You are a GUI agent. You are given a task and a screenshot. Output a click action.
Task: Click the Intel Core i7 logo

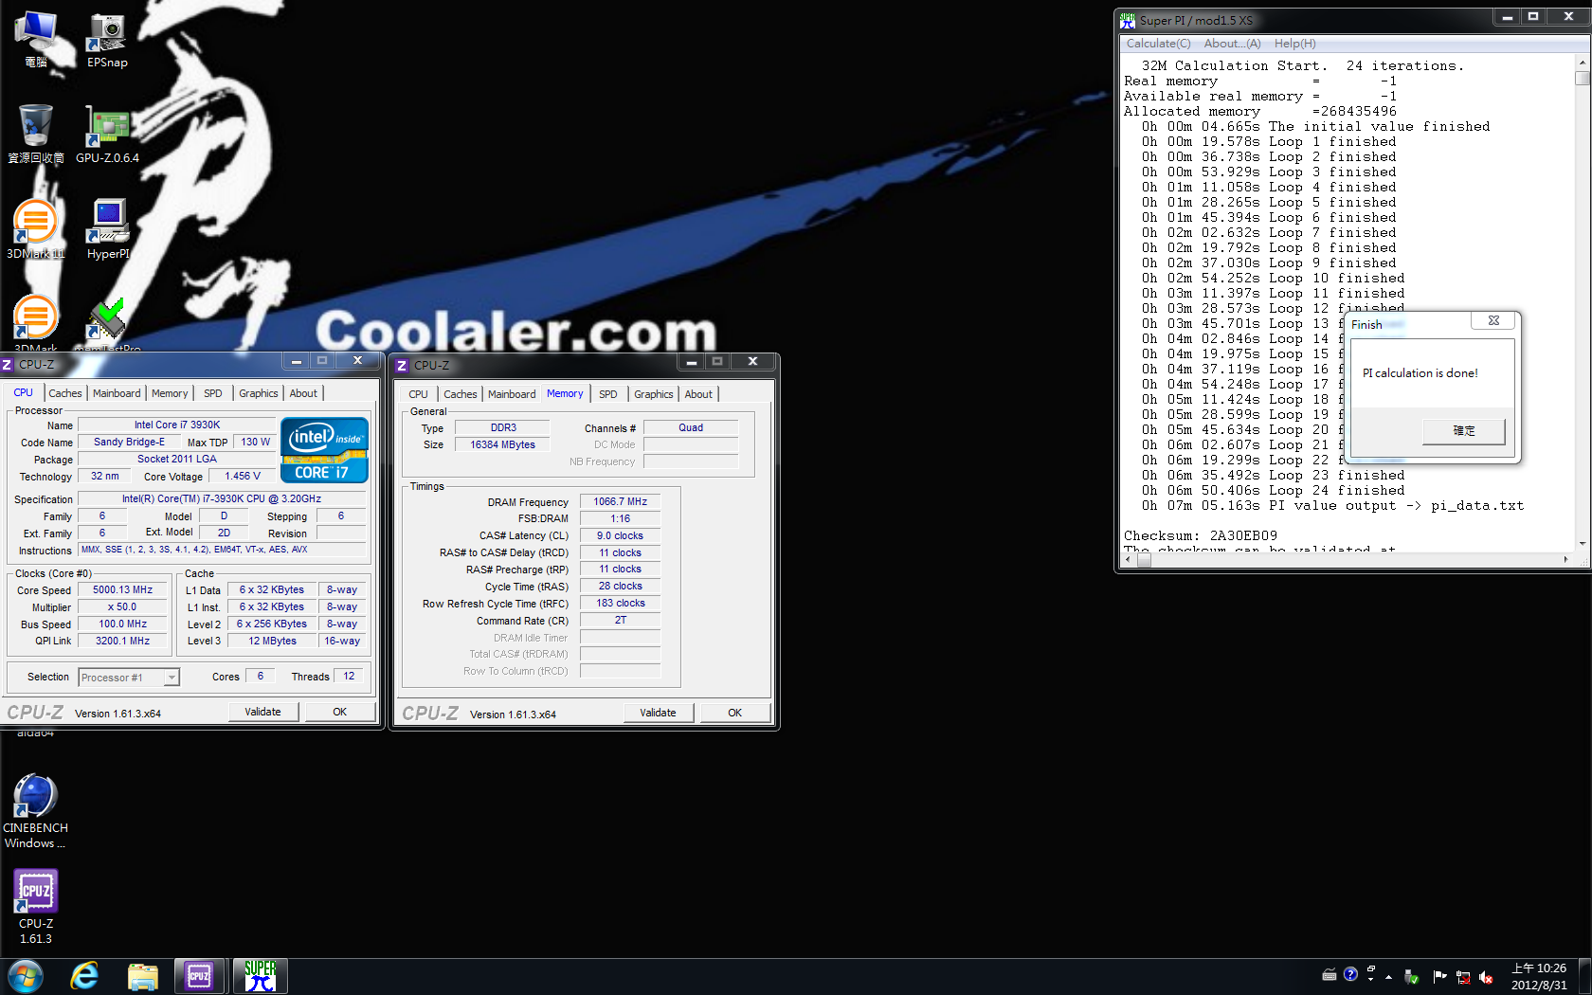tap(324, 451)
